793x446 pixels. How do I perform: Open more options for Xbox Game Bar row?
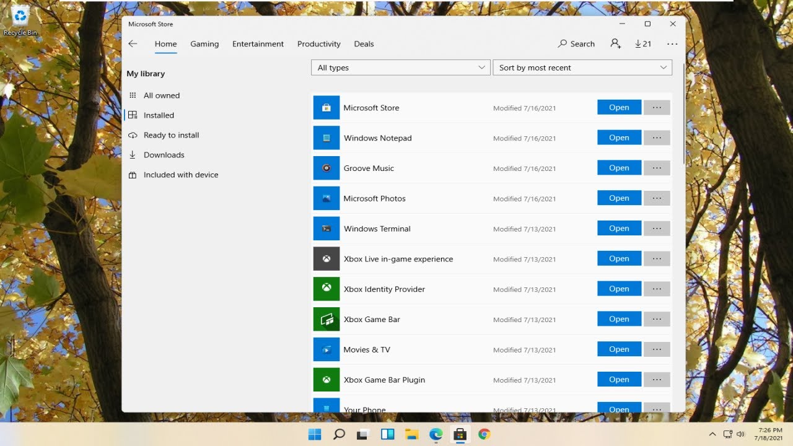click(x=657, y=319)
